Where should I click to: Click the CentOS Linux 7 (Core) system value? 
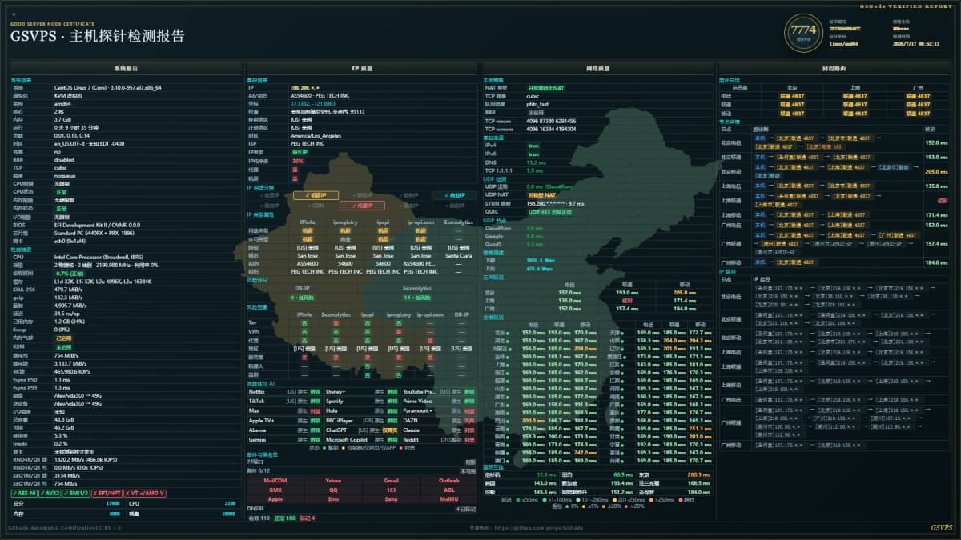point(107,87)
